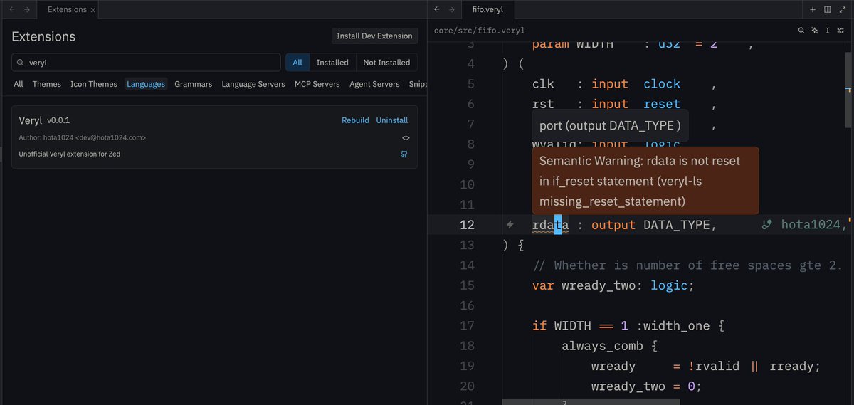Split the editor pane

coord(827,10)
